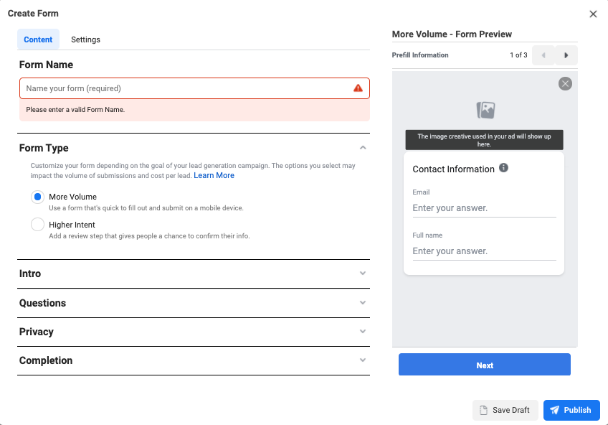Expand the Questions section

tap(363, 303)
